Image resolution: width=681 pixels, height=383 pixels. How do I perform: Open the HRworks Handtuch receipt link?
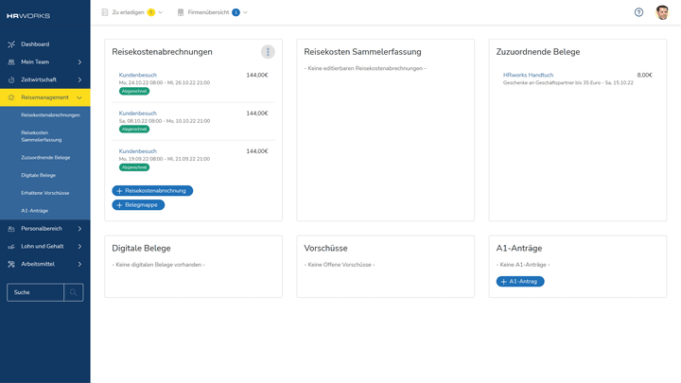coord(528,75)
